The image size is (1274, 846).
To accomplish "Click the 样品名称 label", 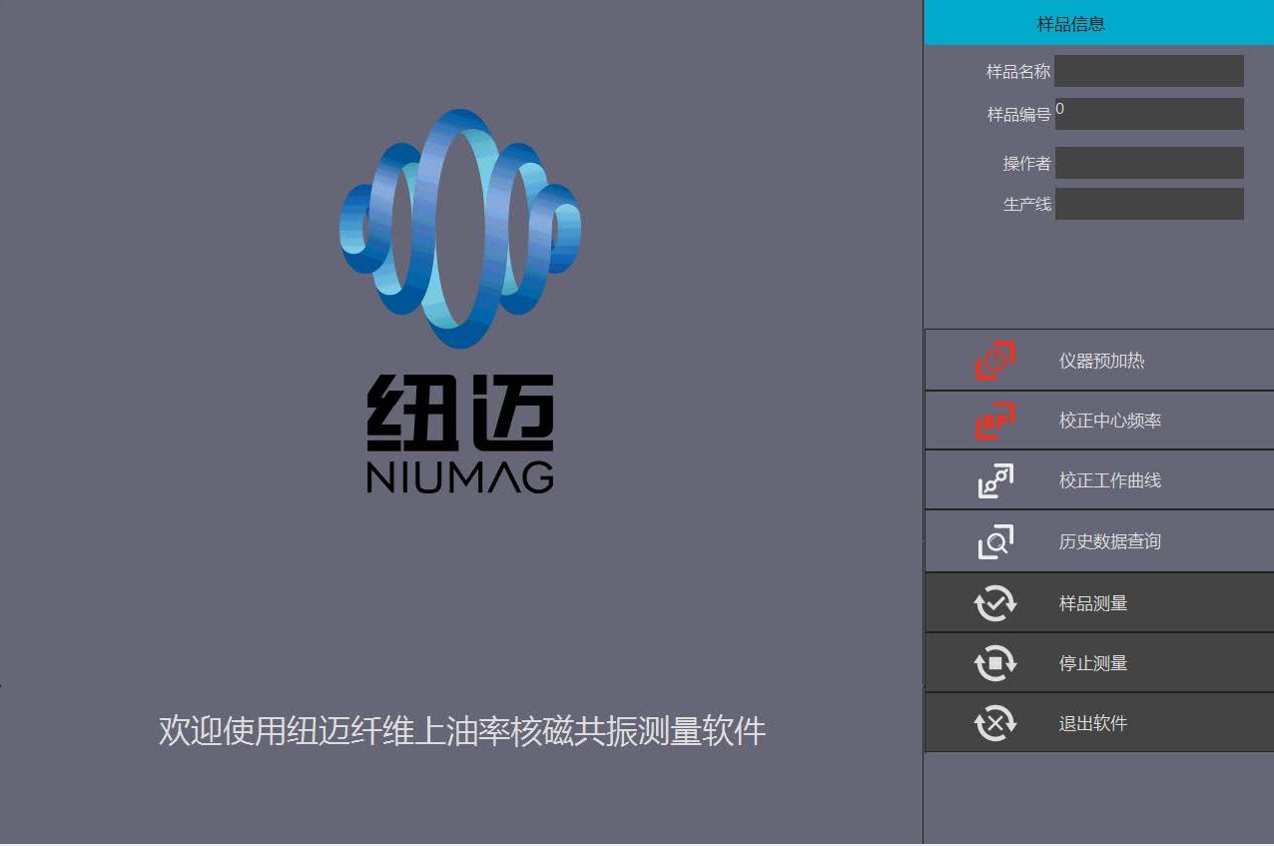I will point(1018,72).
